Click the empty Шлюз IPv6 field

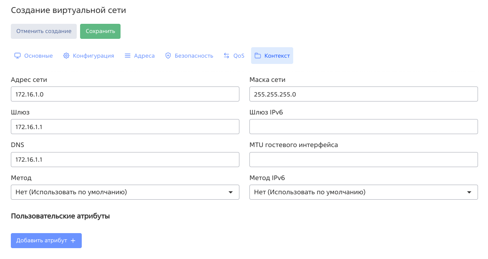(363, 127)
